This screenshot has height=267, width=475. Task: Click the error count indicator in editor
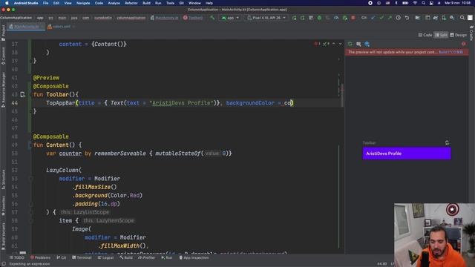click(317, 44)
